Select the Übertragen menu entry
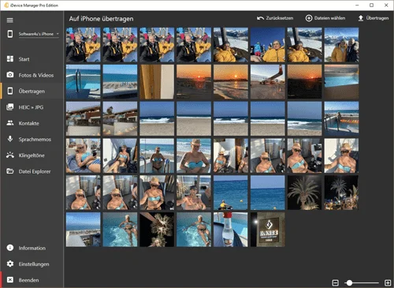394x288 pixels. (32, 92)
